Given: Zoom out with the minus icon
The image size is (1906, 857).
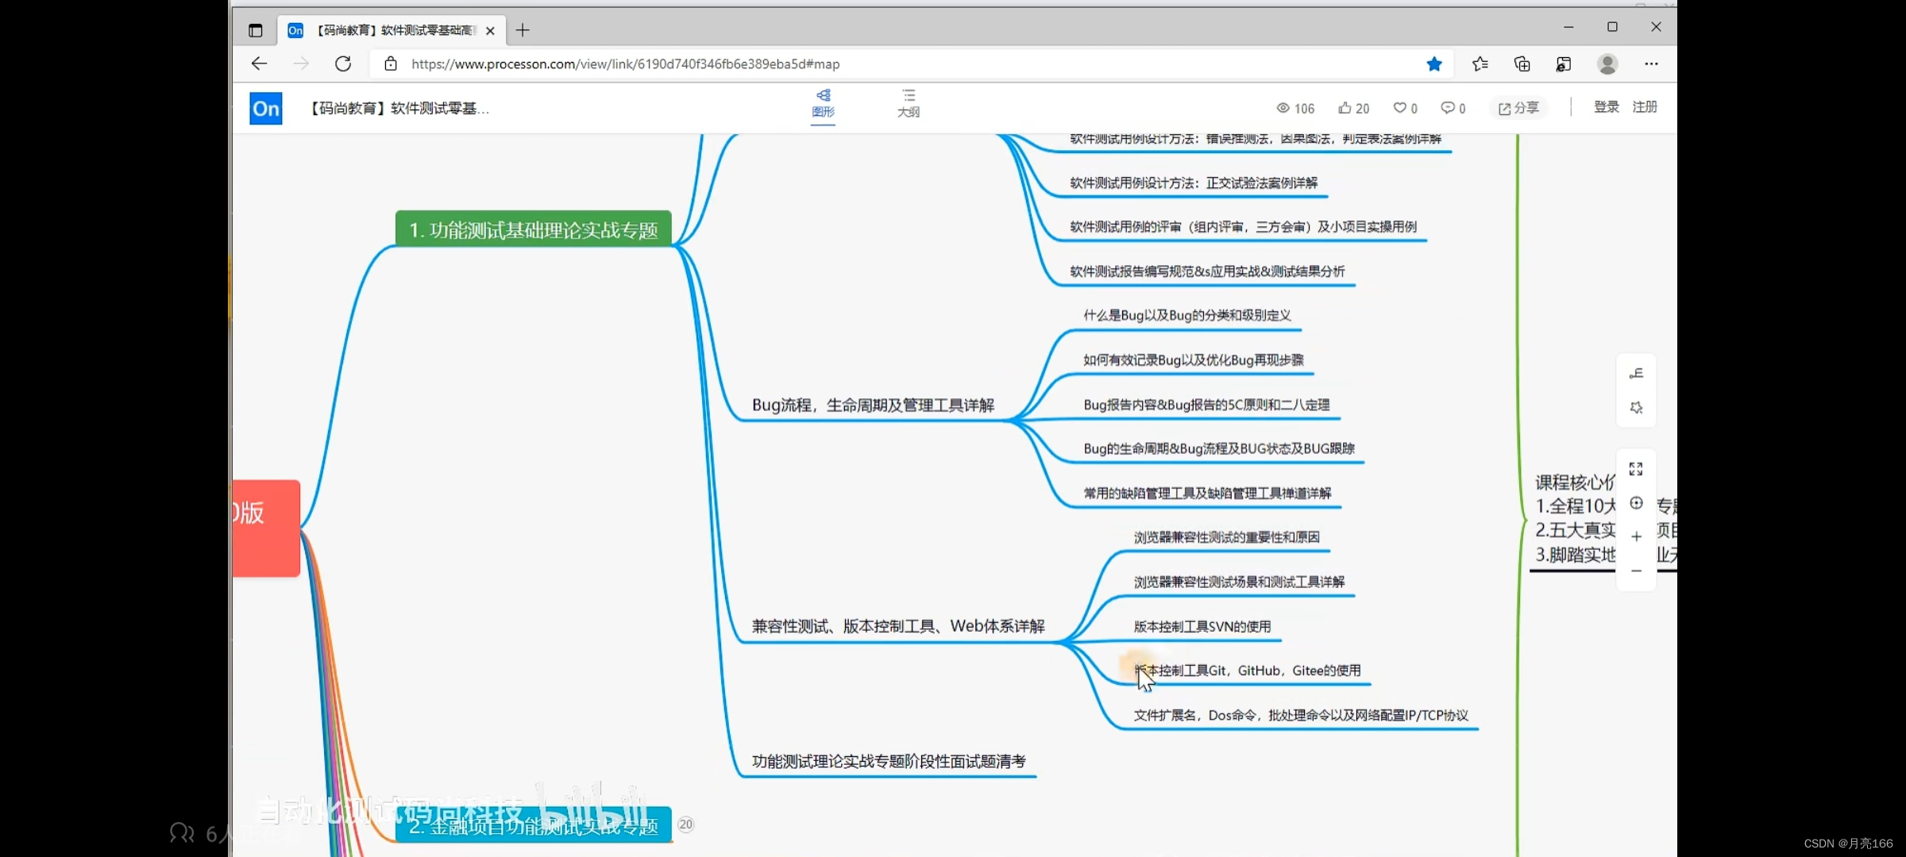Looking at the screenshot, I should click(x=1636, y=571).
